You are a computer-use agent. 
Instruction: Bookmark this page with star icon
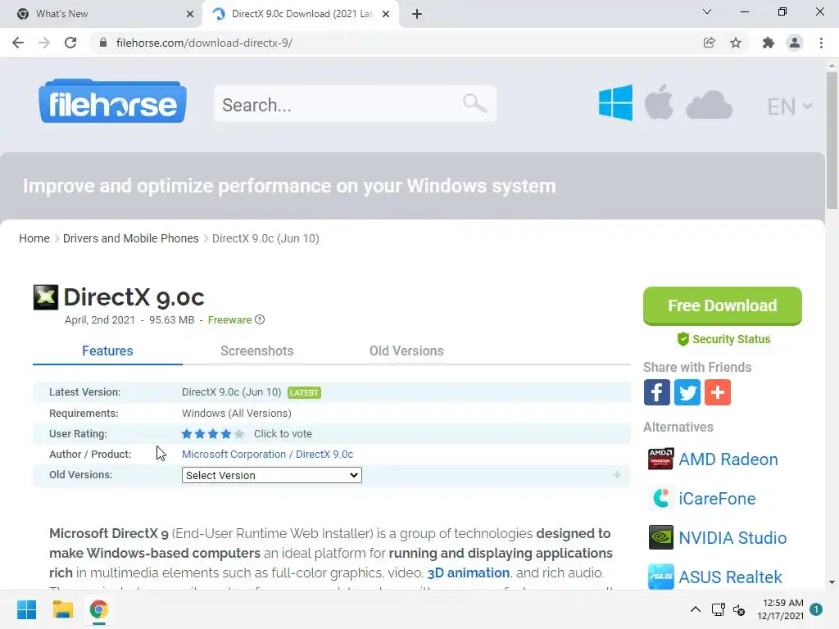(x=736, y=43)
